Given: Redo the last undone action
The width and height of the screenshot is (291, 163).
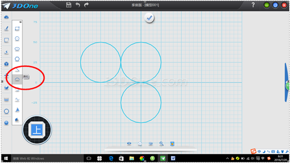Looking at the screenshot, I should 86,5.
